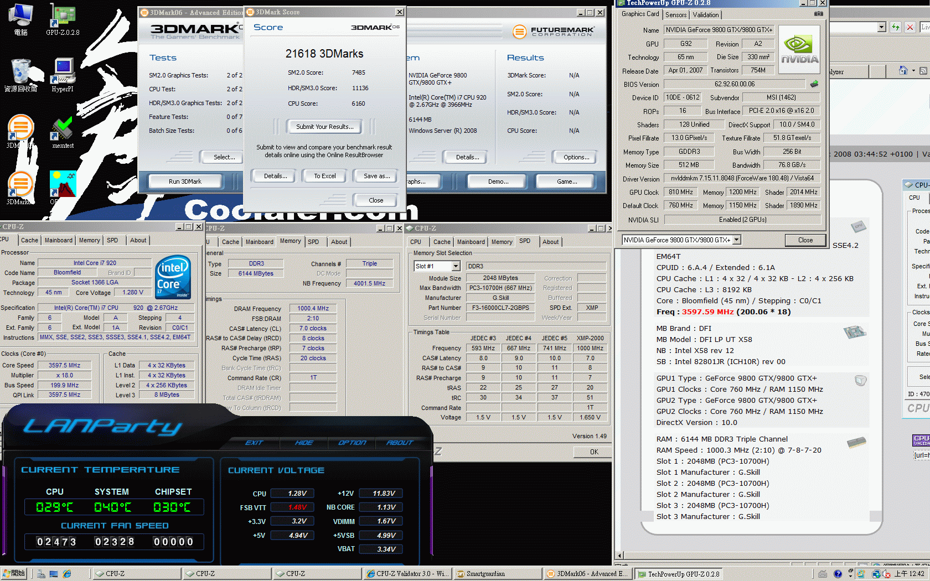Click Demo... button in 3DMark06
Screen dimensions: 930x581
pyautogui.click(x=498, y=181)
